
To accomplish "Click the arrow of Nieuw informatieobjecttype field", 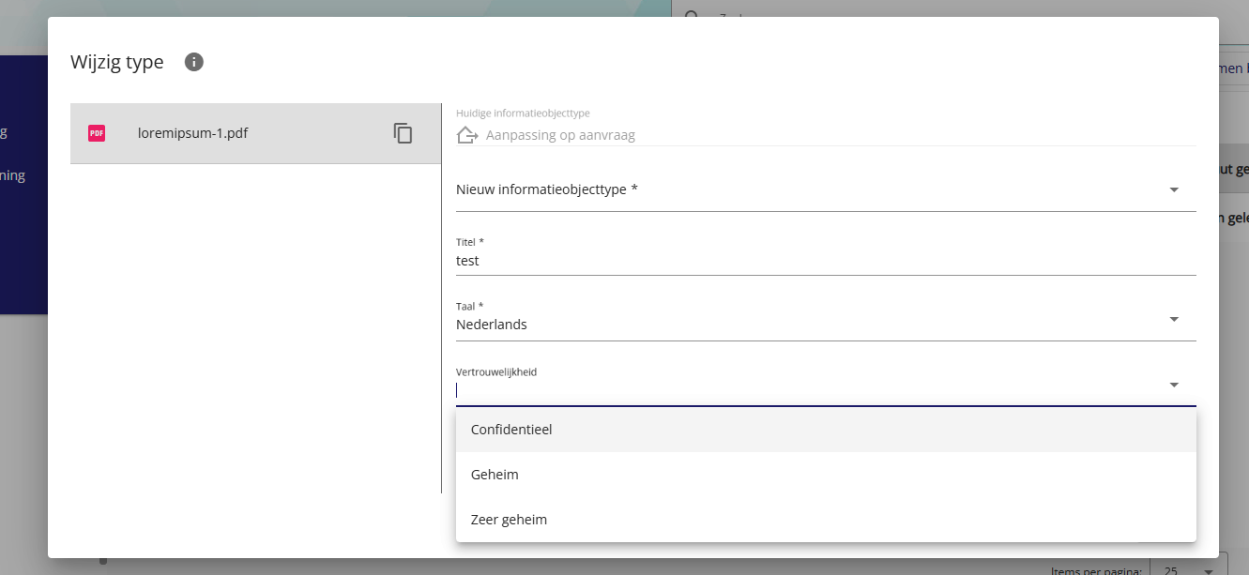I will click(1173, 190).
